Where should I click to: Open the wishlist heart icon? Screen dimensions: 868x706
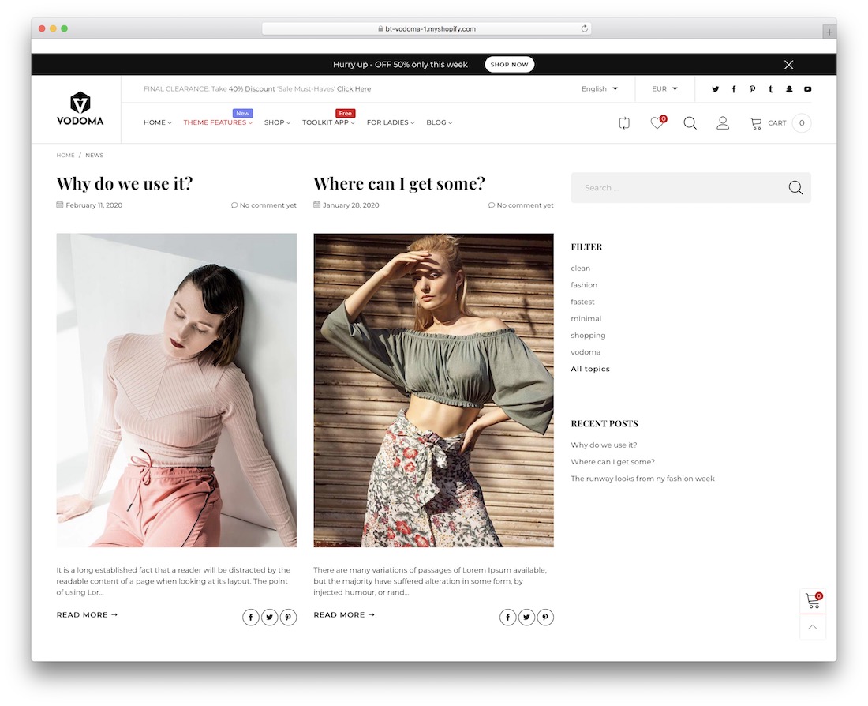[657, 123]
